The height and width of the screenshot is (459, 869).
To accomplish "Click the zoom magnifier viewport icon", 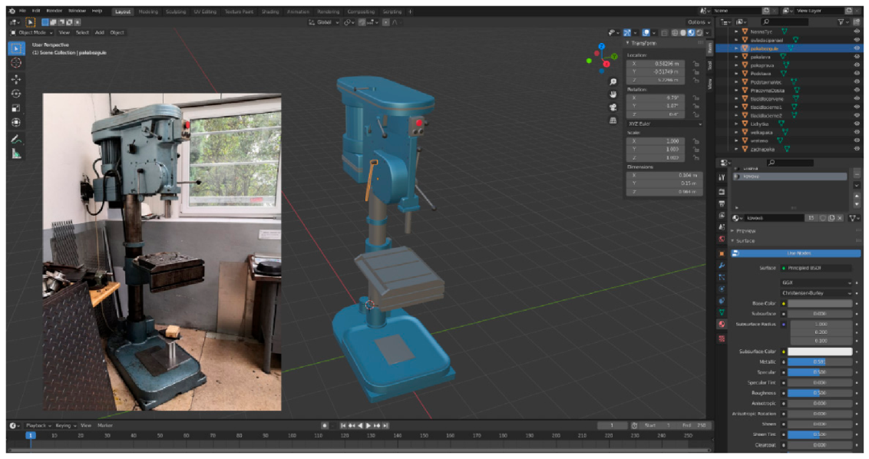I will [613, 81].
